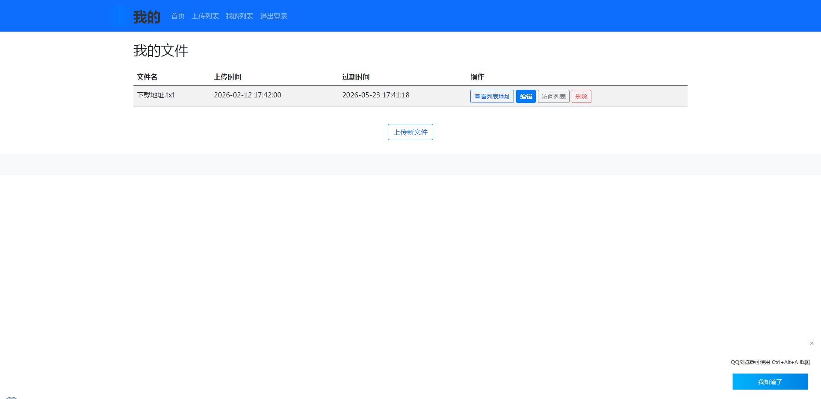Close the QQ browser screenshot tip
Viewport: 821px width, 399px height.
(811, 343)
